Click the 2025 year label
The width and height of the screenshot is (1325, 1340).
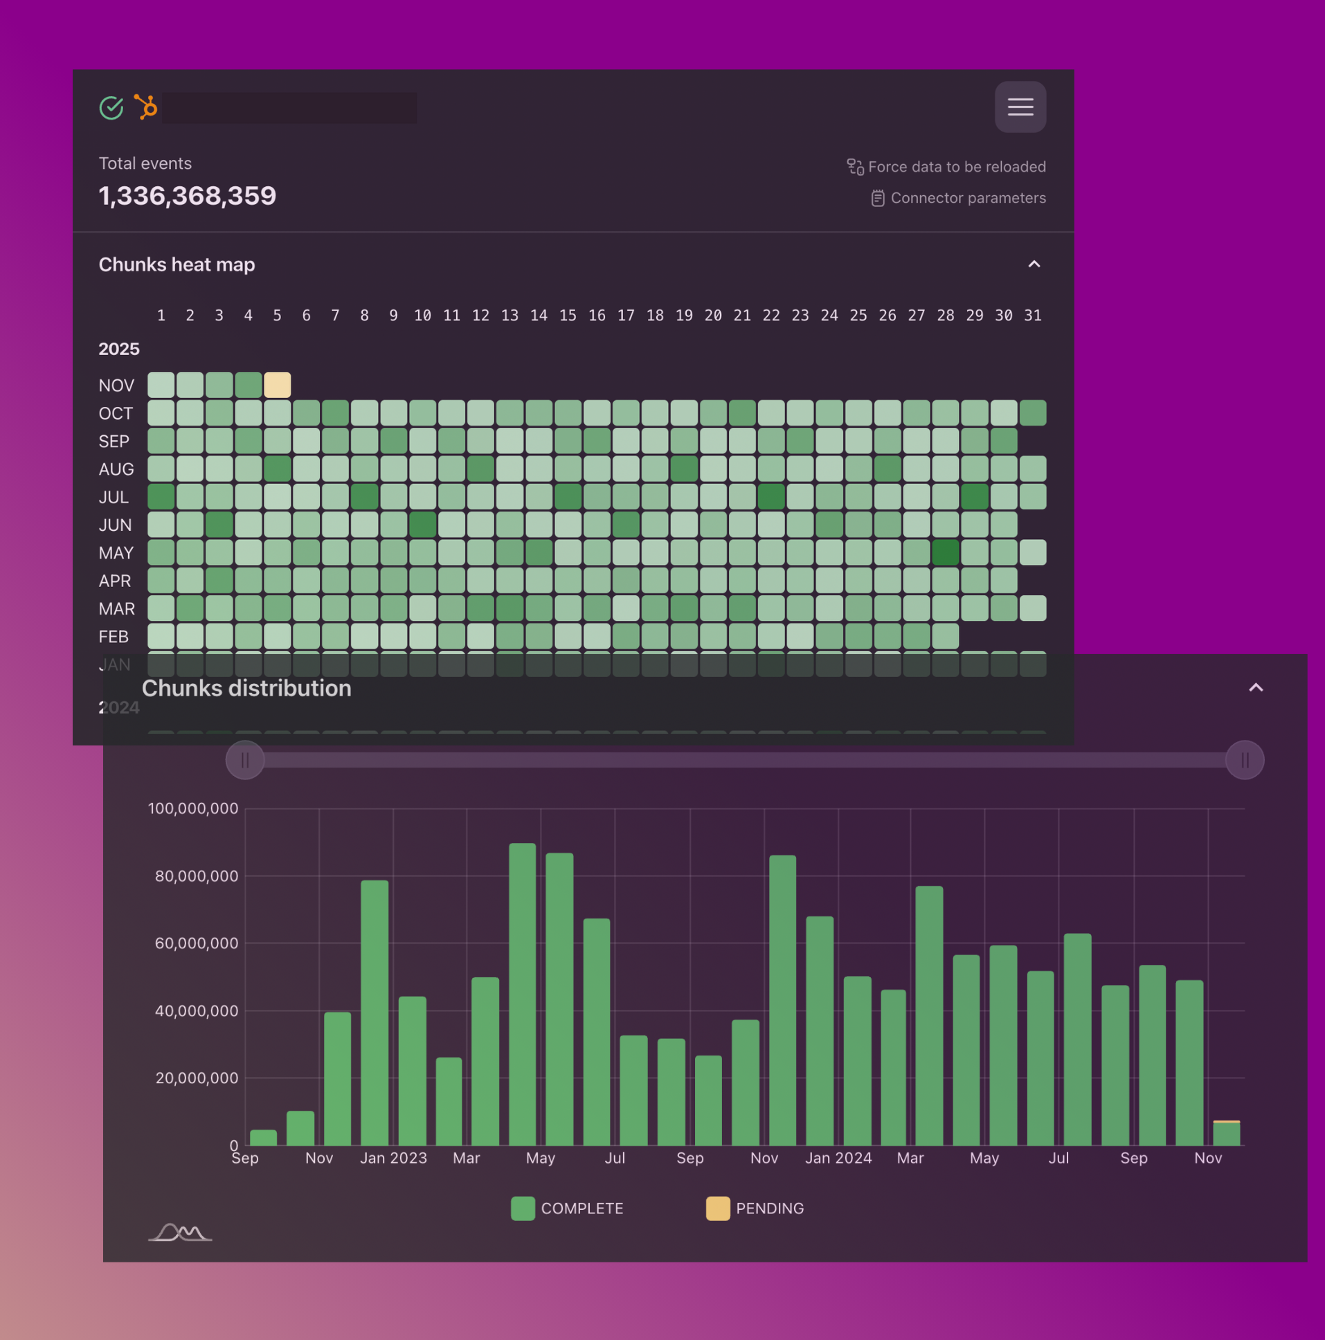(x=118, y=349)
